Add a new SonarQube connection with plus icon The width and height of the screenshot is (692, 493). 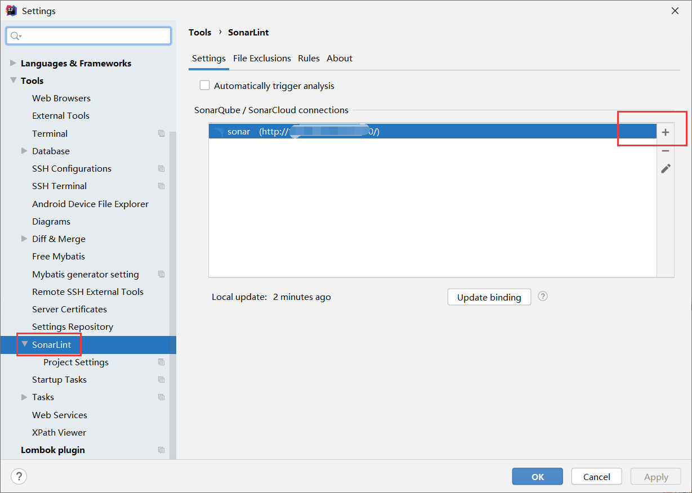click(666, 132)
